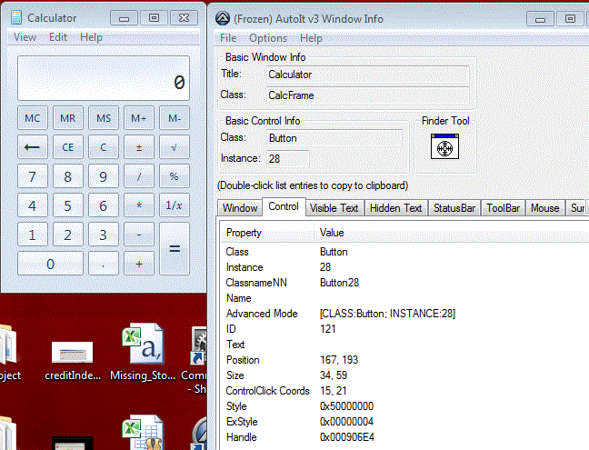Select the Advanced Mode value [CLASS:Button; INSTANCE:28]

[387, 314]
